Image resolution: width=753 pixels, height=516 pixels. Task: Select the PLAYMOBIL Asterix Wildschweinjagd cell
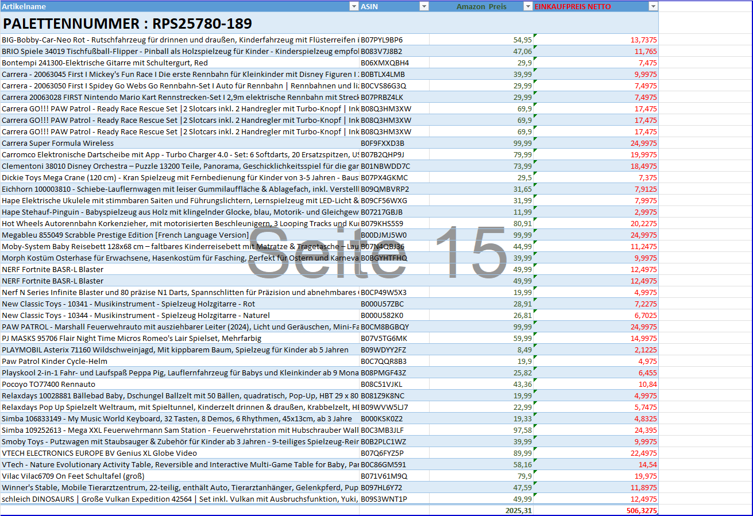[175, 350]
